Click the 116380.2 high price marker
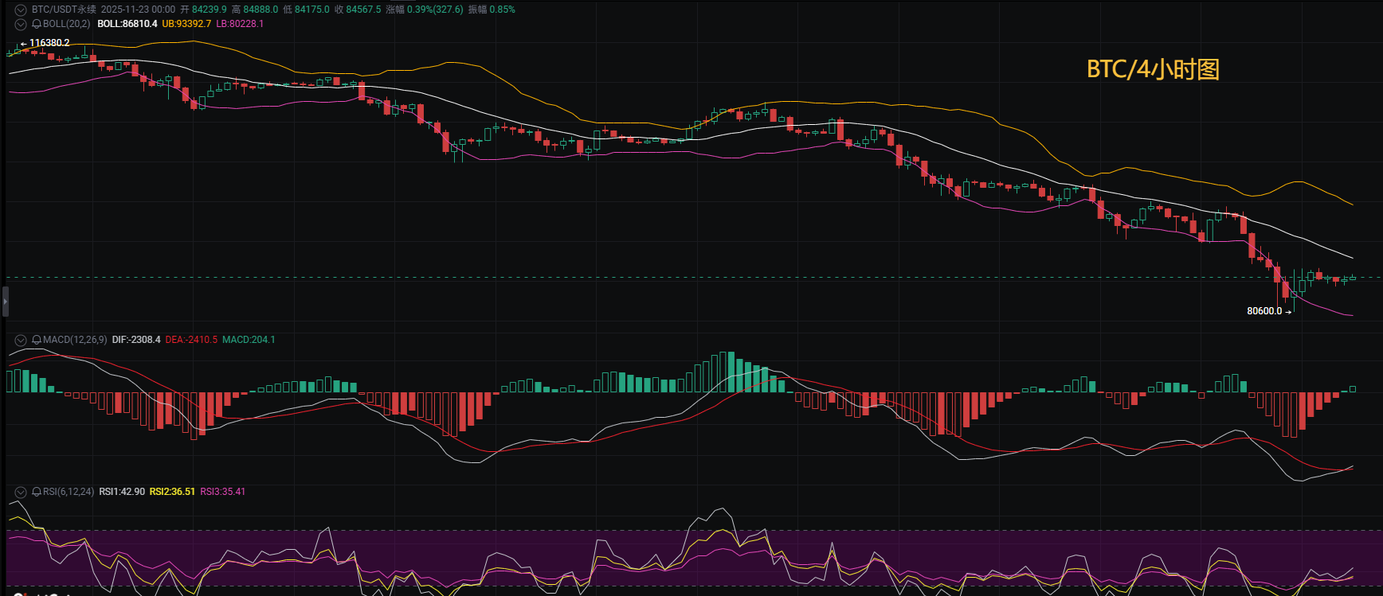The width and height of the screenshot is (1383, 596). point(49,43)
